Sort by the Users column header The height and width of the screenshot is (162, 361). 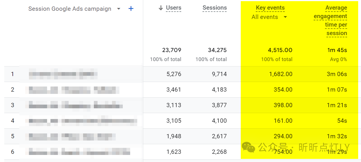174,8
